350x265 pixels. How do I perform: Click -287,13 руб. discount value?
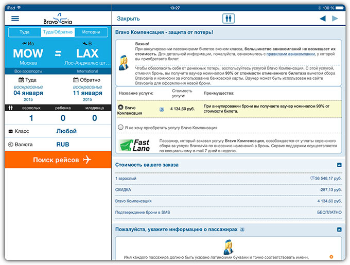[330, 190]
